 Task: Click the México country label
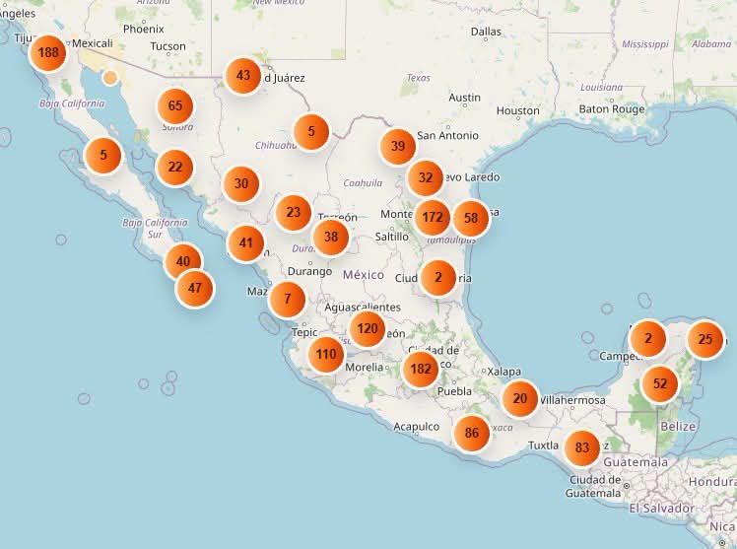364,275
